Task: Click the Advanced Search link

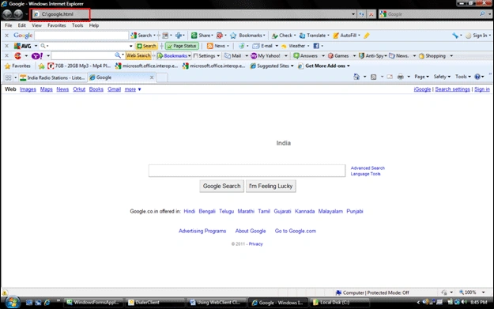Action: [368, 168]
